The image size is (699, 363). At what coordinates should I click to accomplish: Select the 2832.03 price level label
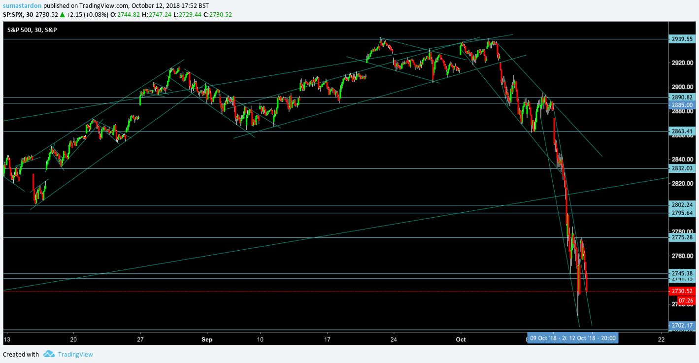[682, 168]
